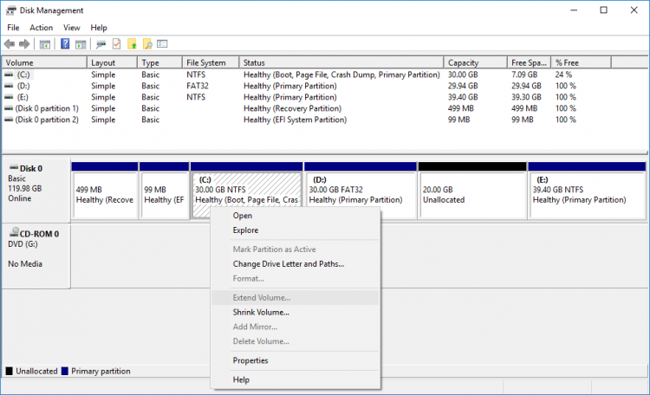This screenshot has height=395, width=650.
Task: Click Help at bottom of context menu
Action: point(296,379)
